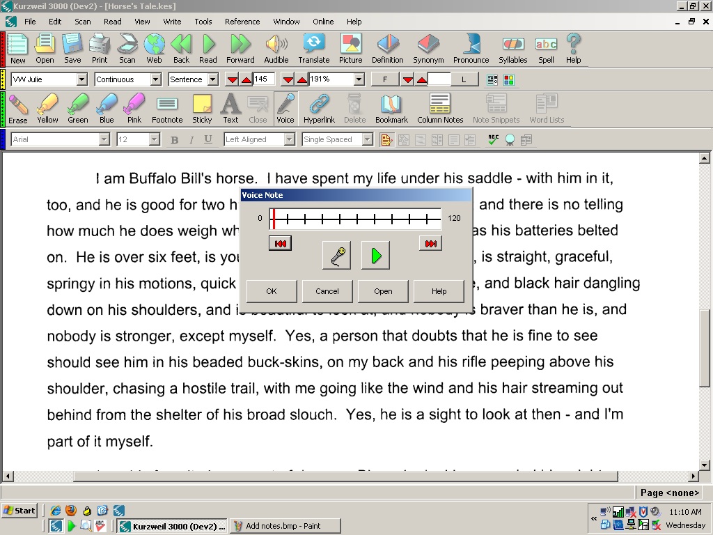Open the Continuous reading mode dropdown
This screenshot has width=713, height=535.
[156, 79]
